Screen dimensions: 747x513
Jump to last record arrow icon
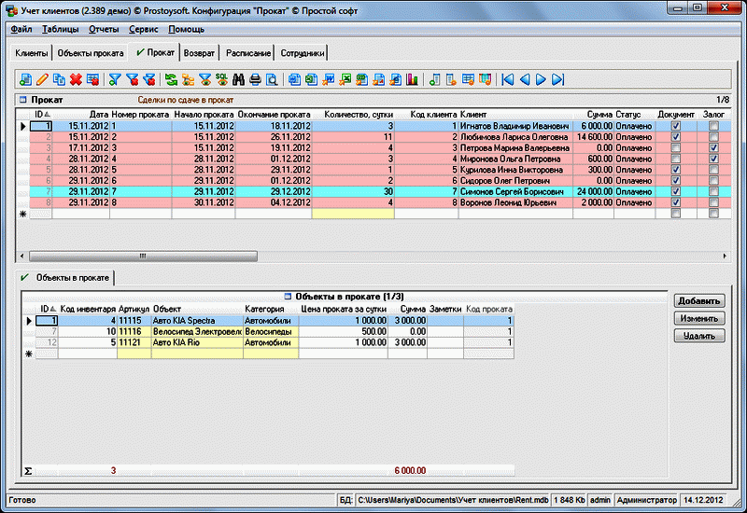pos(557,79)
